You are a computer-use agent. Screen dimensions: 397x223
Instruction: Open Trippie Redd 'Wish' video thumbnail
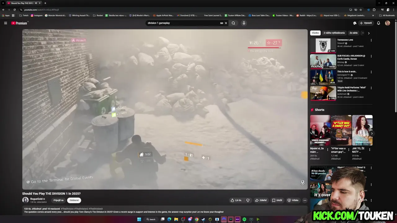pyautogui.click(x=323, y=93)
